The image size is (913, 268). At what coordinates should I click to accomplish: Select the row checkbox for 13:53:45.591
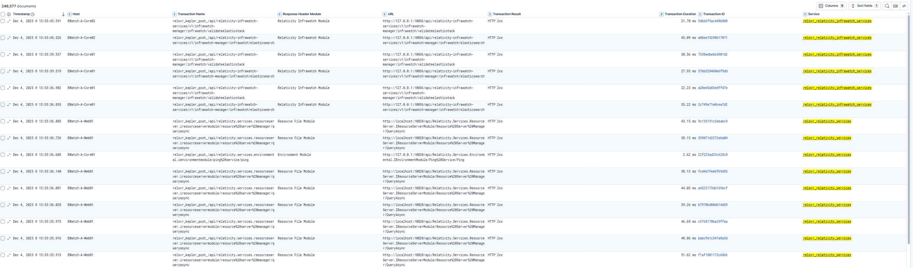tap(3, 21)
